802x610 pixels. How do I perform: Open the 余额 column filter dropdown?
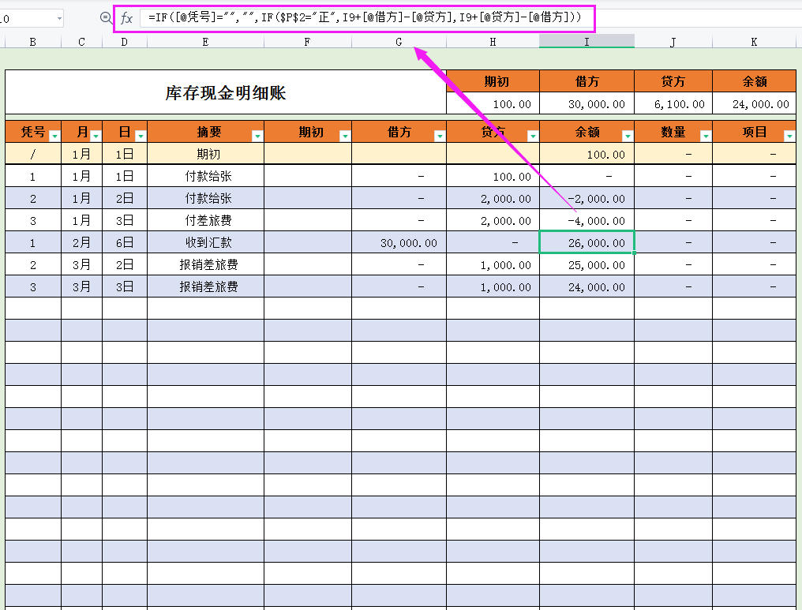[x=628, y=135]
